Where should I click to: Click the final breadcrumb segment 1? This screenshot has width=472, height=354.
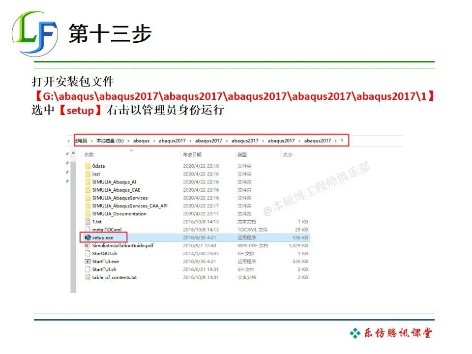[342, 141]
